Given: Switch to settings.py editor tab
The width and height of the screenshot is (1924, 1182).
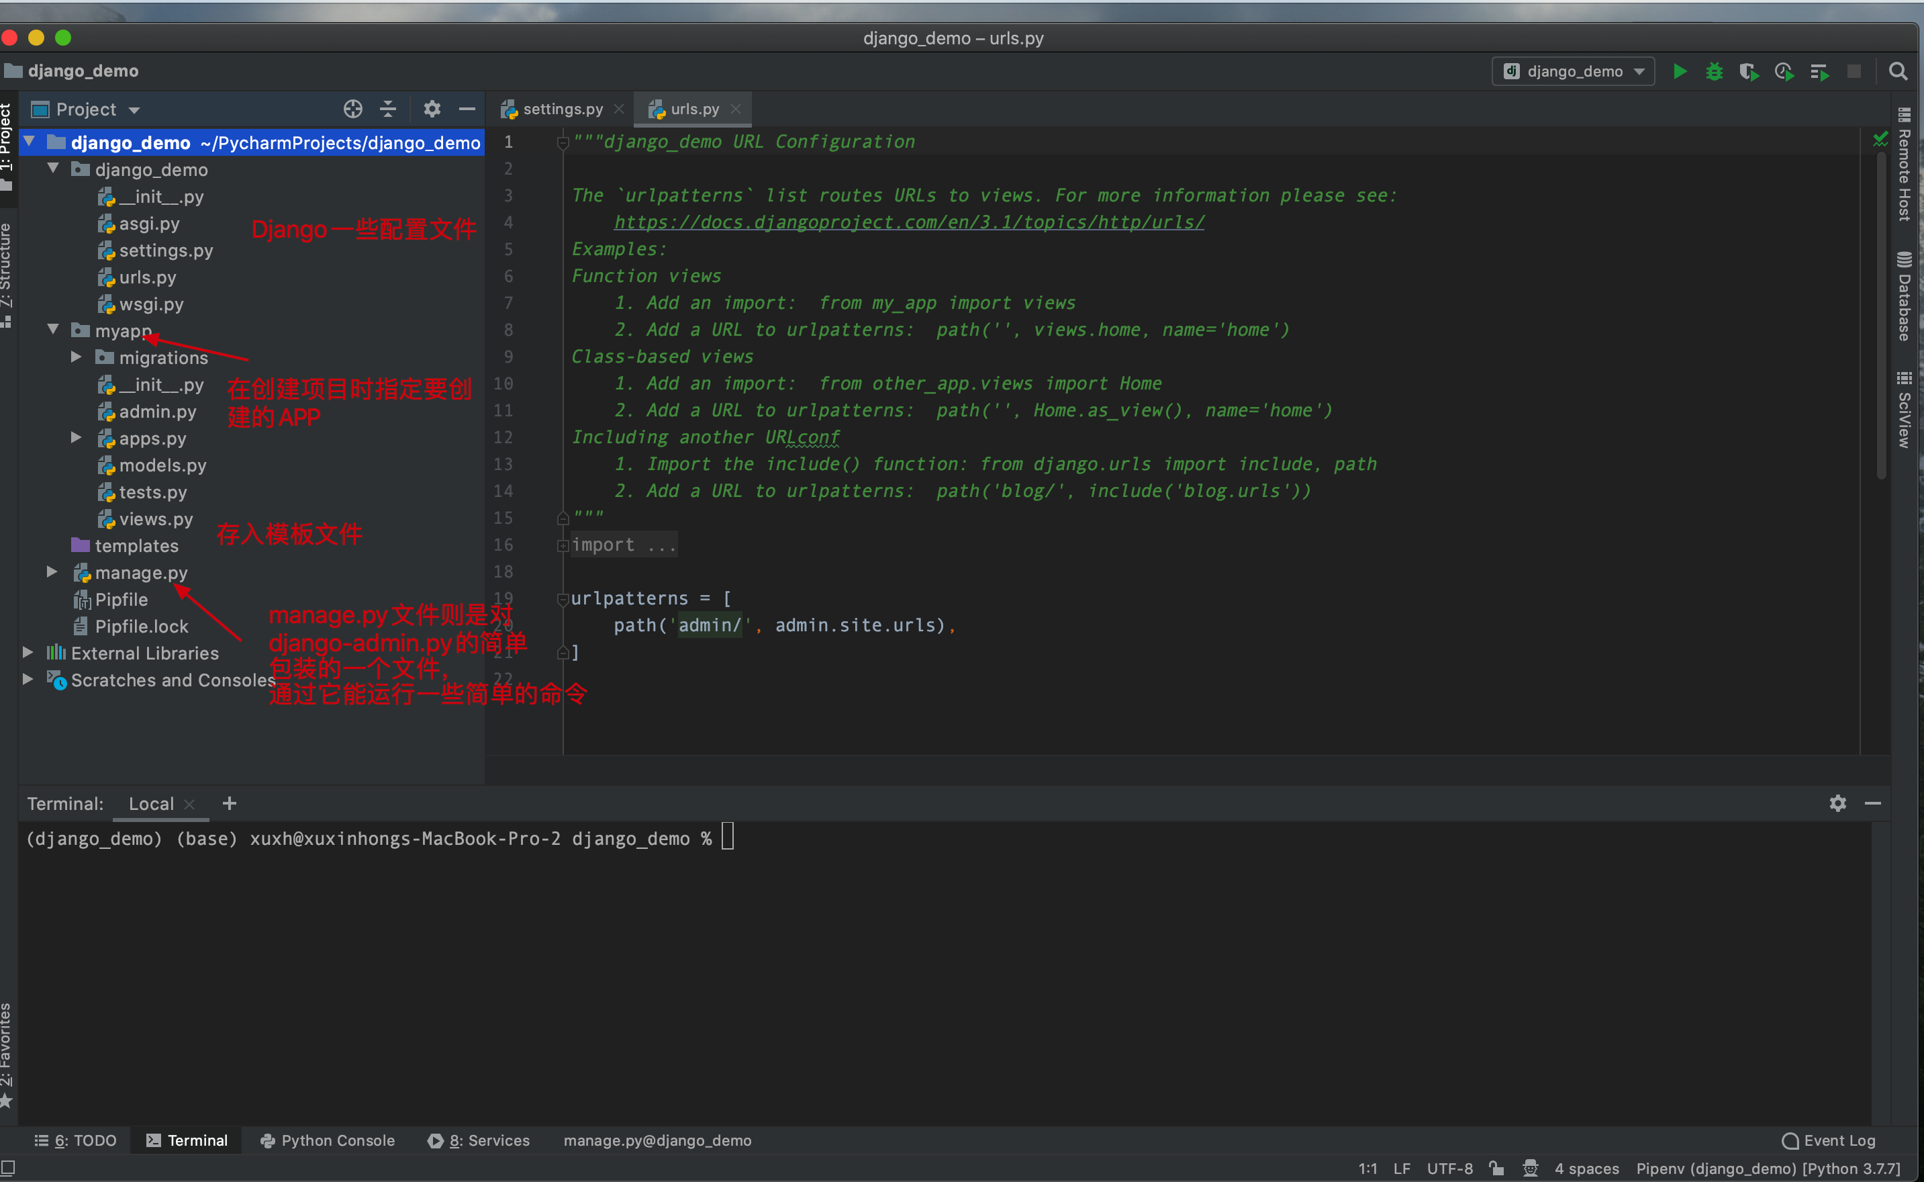Looking at the screenshot, I should 563,109.
